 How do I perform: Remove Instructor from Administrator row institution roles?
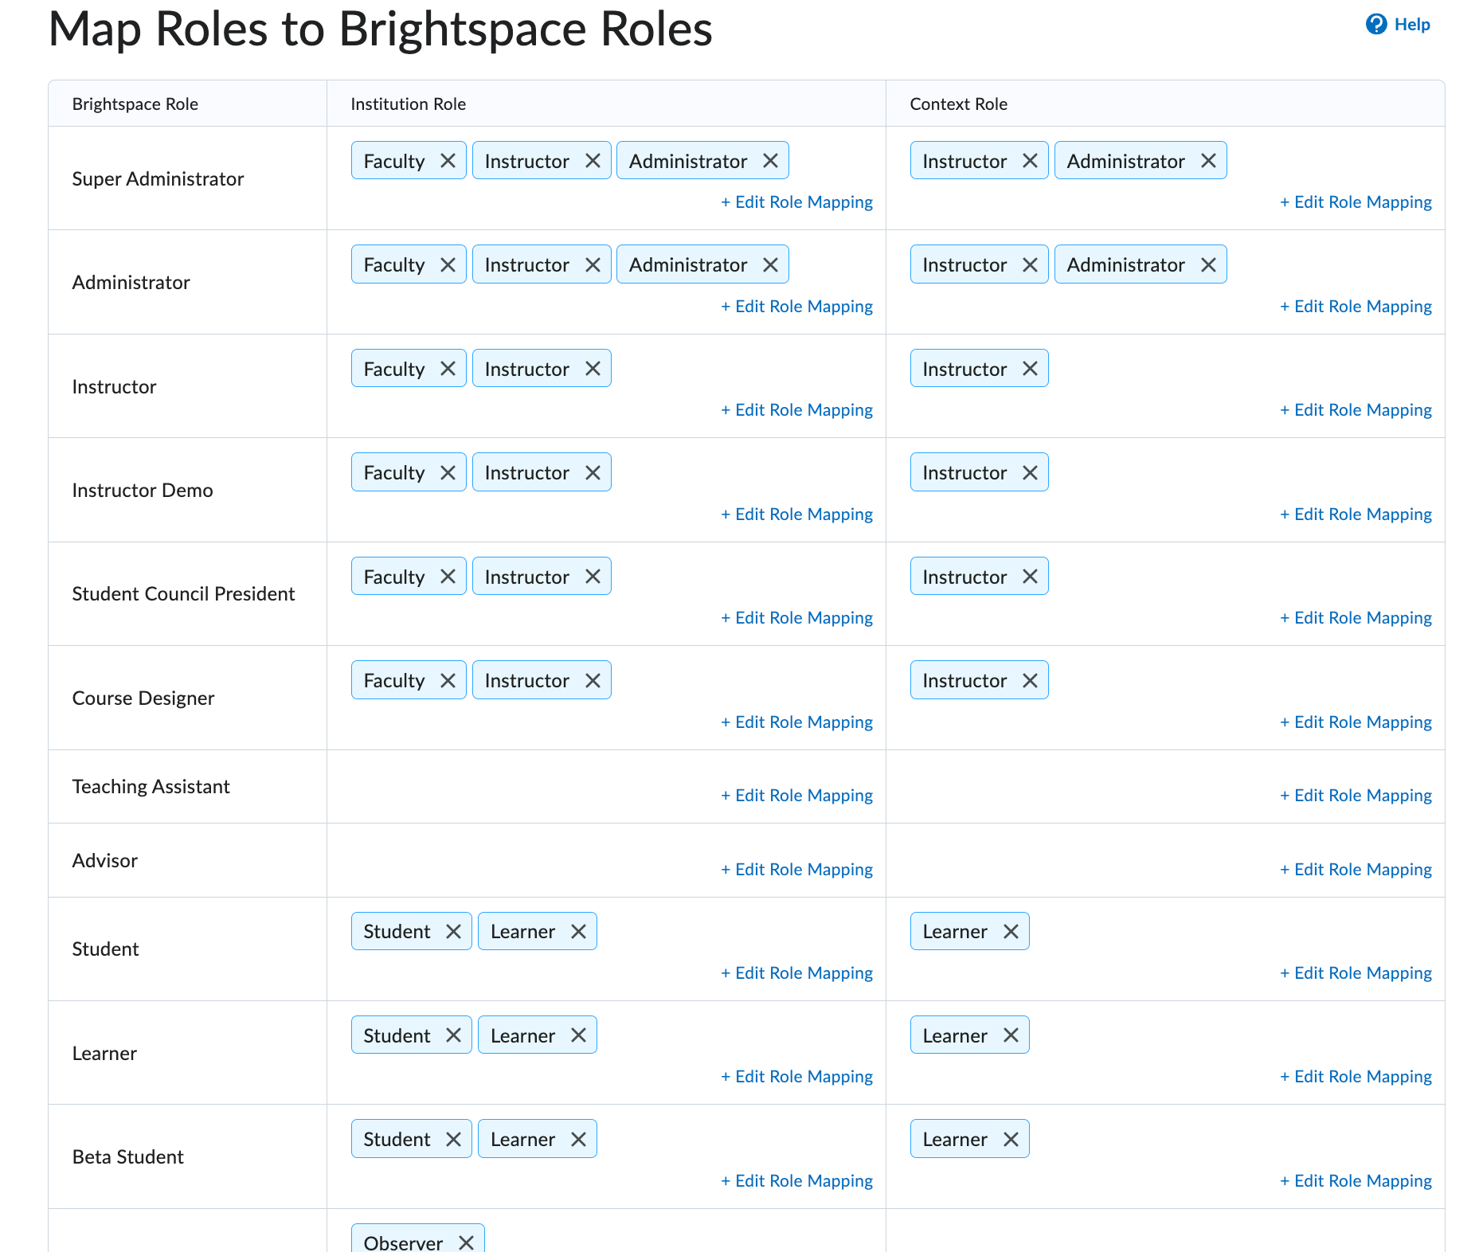click(x=593, y=264)
